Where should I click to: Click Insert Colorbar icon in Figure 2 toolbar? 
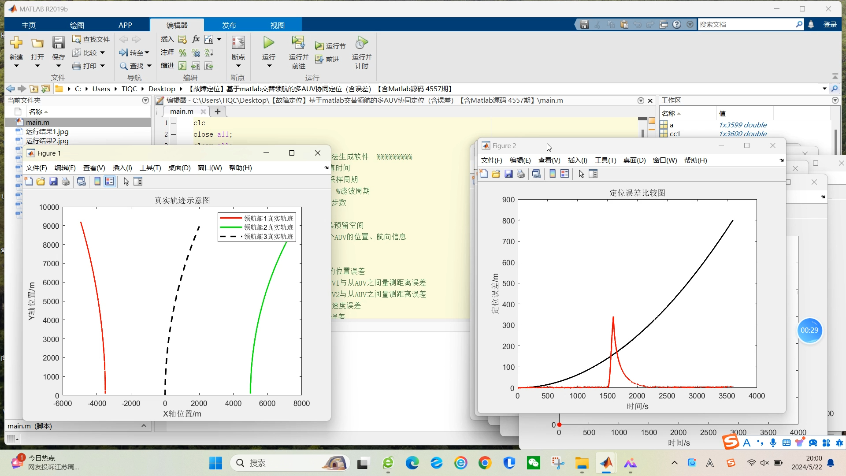[553, 174]
